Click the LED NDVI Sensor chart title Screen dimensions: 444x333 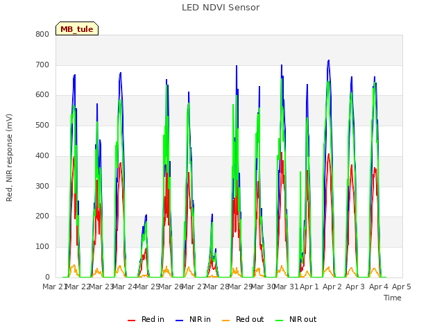pos(221,8)
